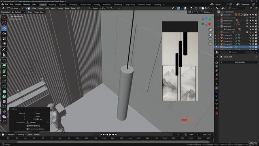Viewport: 259px width, 146px height.
Task: Toggle X-ray display in viewport header
Action: [196, 8]
